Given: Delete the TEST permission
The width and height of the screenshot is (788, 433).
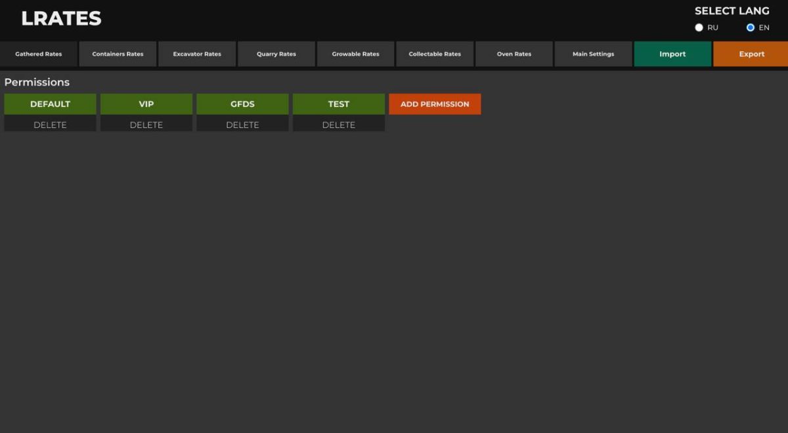Looking at the screenshot, I should point(339,125).
